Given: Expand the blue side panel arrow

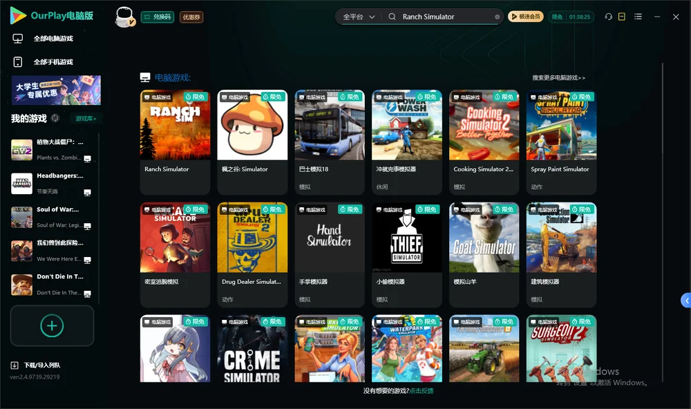Looking at the screenshot, I should 686,301.
